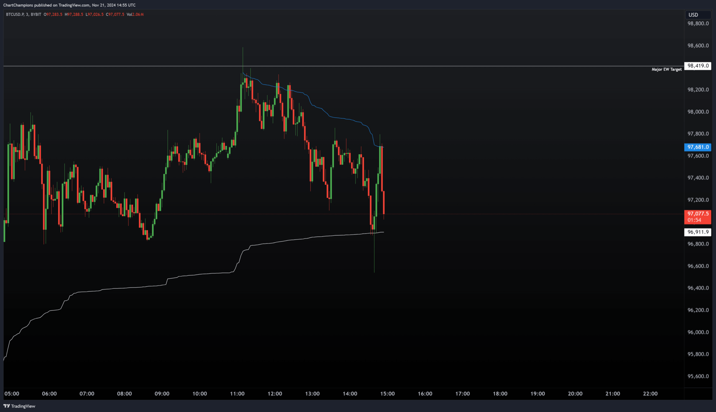Click the red open price 97,283.5 value

pos(53,15)
